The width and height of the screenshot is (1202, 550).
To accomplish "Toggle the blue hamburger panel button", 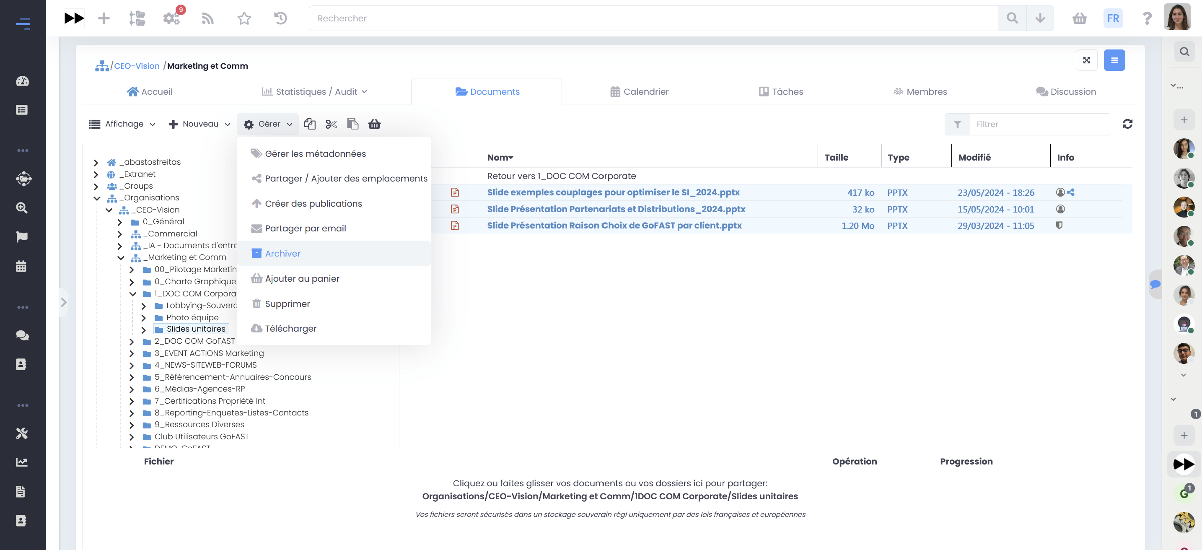I will (1114, 60).
